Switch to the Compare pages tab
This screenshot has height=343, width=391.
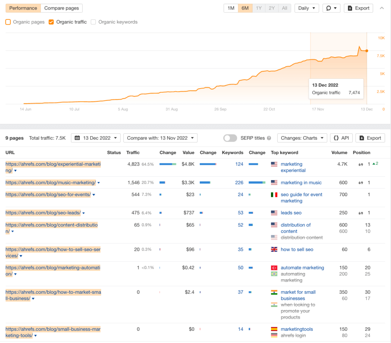[x=62, y=8]
